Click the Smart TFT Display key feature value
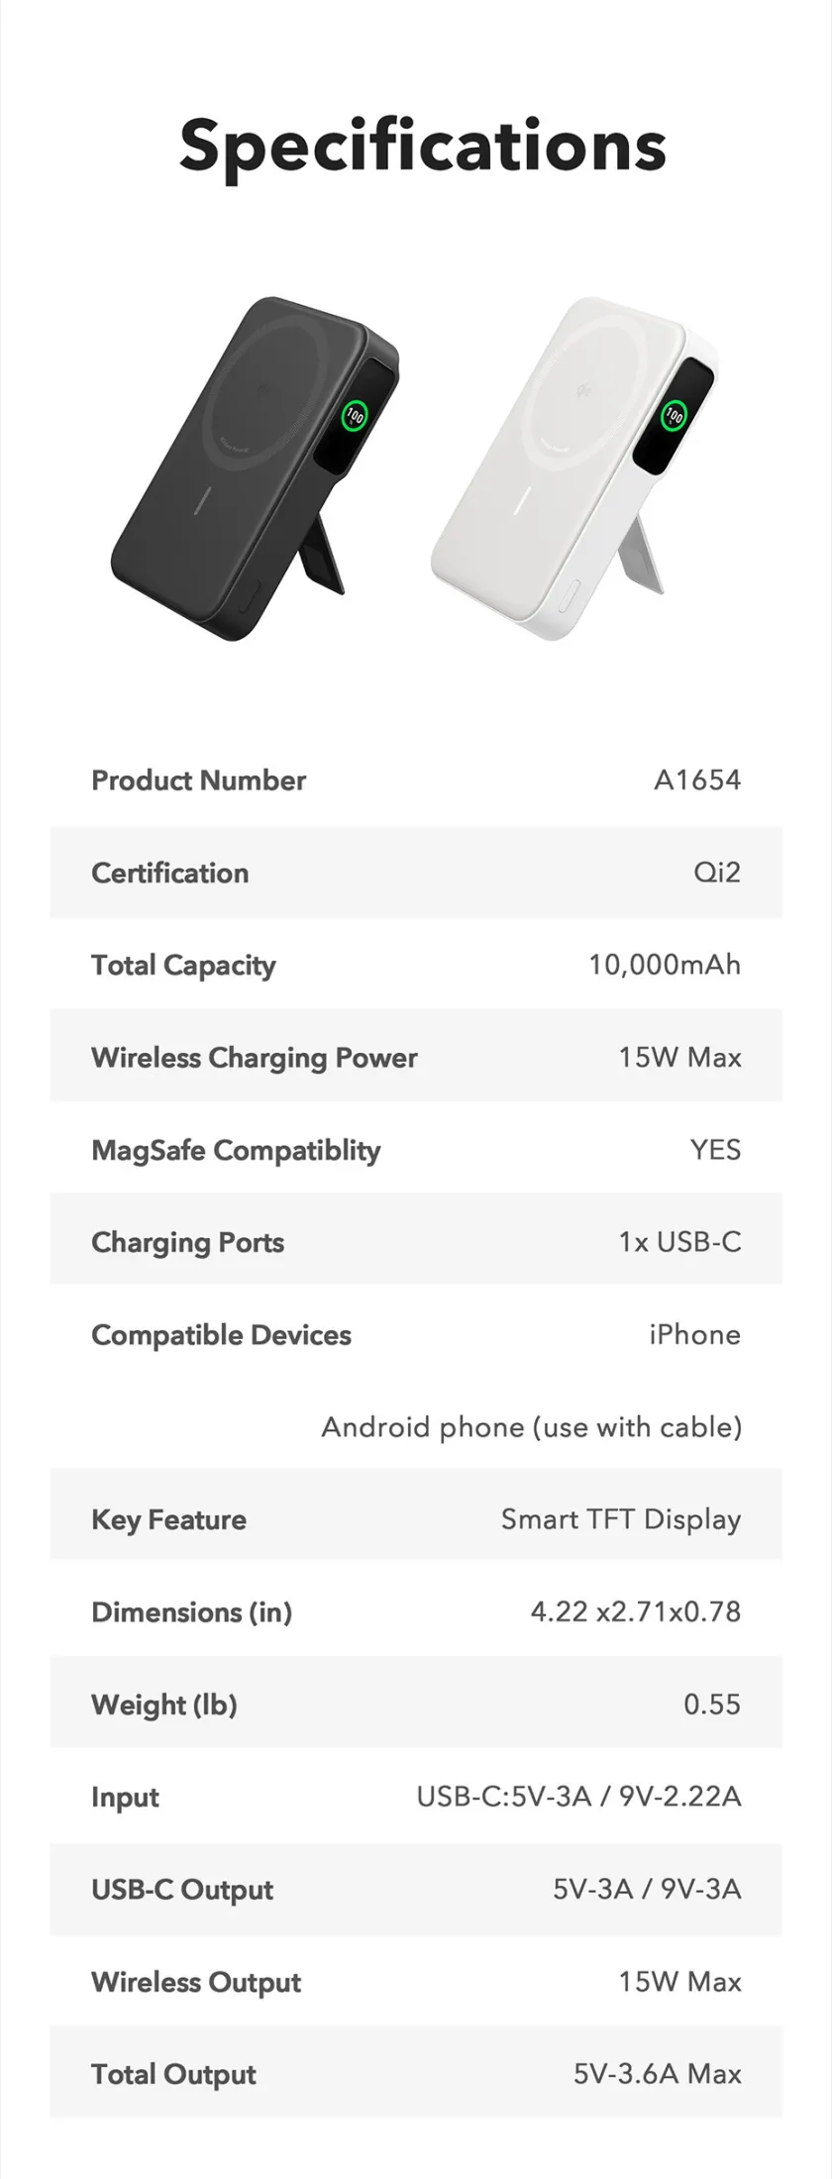 [620, 1519]
